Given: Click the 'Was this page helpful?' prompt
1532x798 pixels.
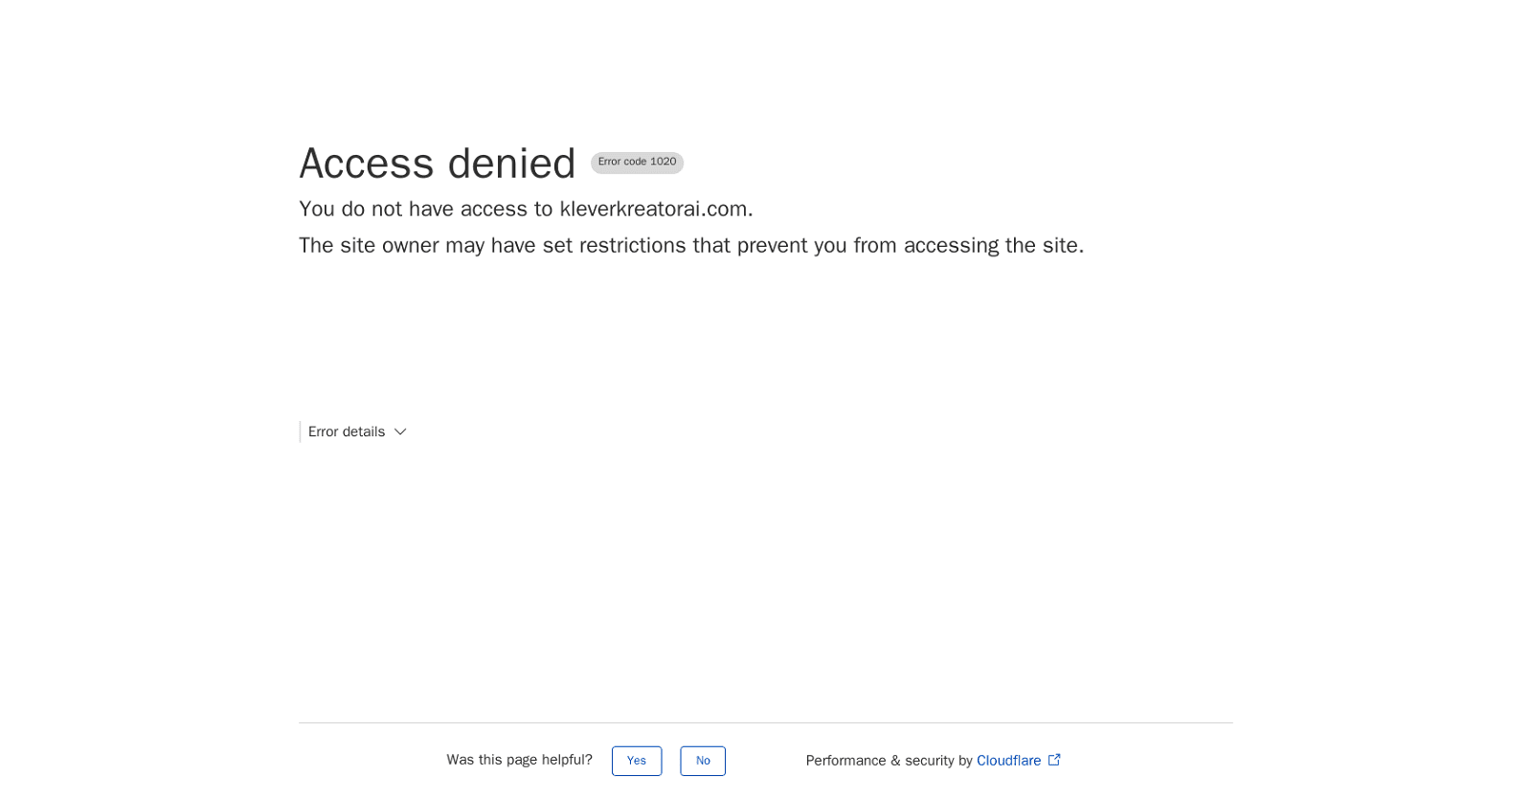Looking at the screenshot, I should [519, 760].
